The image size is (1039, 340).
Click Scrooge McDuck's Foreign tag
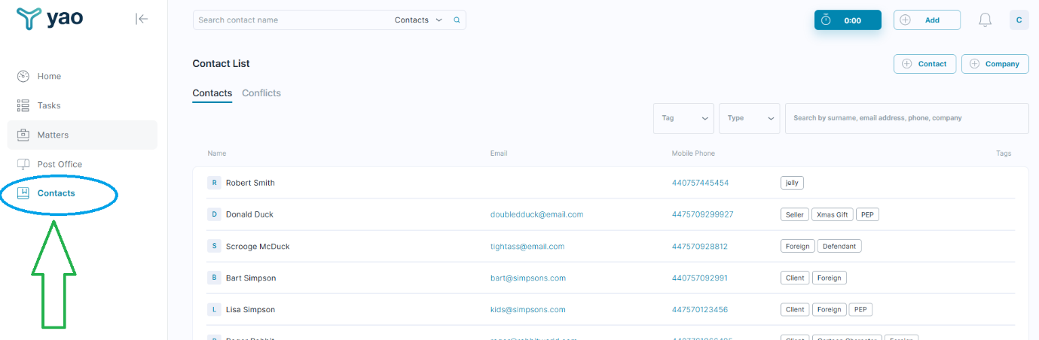point(798,246)
